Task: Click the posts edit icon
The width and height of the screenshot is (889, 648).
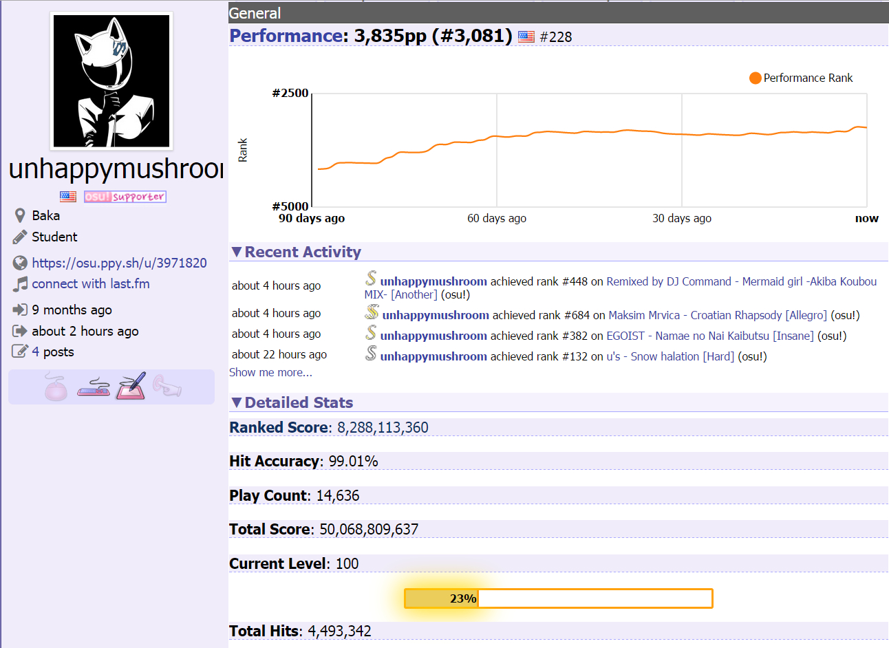Action: [20, 352]
